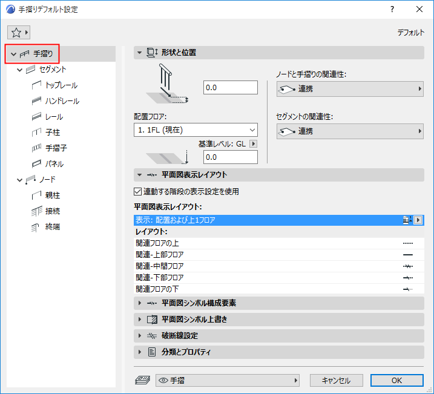Click the 形状と位置 panel icon

click(152, 53)
